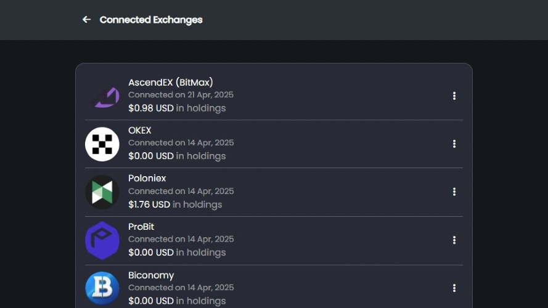Select the AscendEX (BitMax) exchange name
548x308 pixels.
171,83
